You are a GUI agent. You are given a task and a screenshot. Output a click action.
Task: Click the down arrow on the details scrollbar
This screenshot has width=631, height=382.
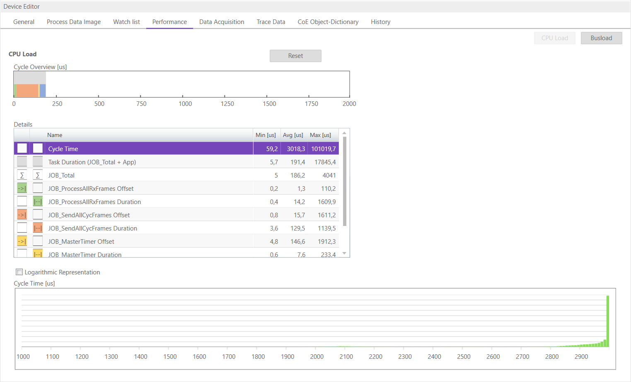(x=344, y=253)
